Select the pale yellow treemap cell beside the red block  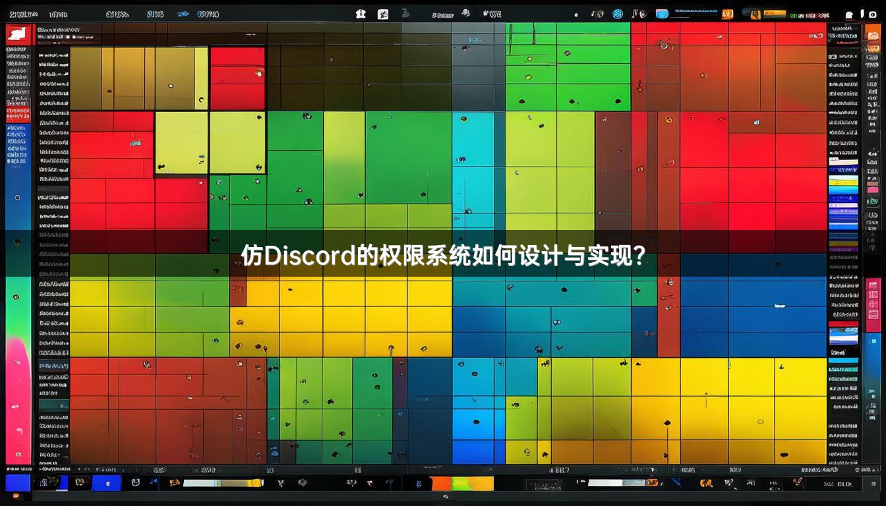point(181,143)
